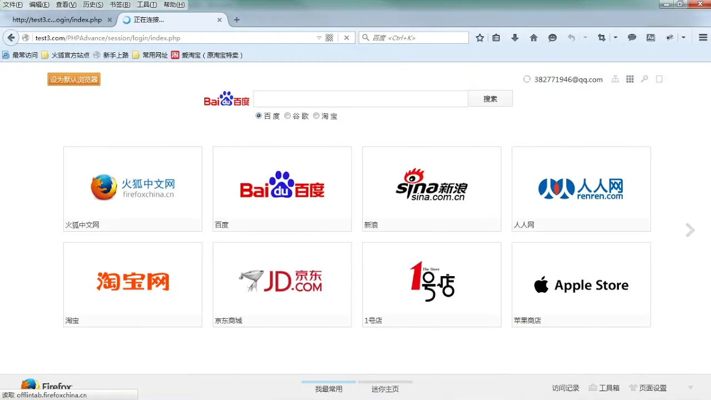This screenshot has height=400, width=711.
Task: Open the 工具(T) menu
Action: 147,4
